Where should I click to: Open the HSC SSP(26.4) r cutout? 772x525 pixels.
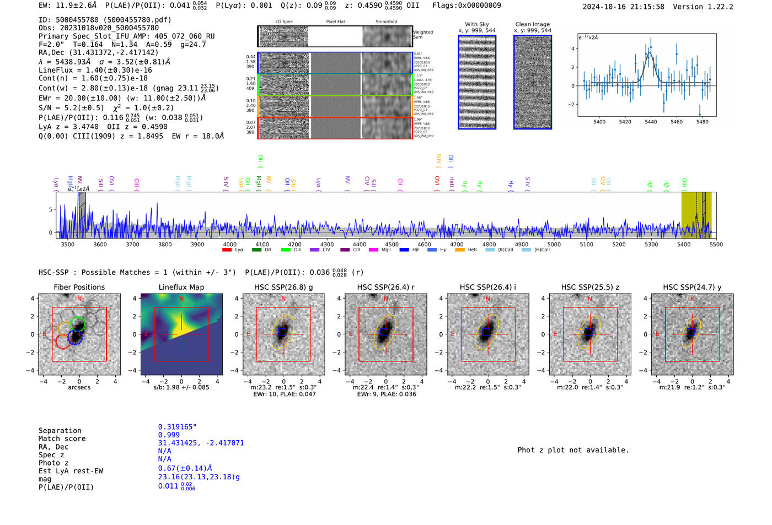tap(386, 334)
